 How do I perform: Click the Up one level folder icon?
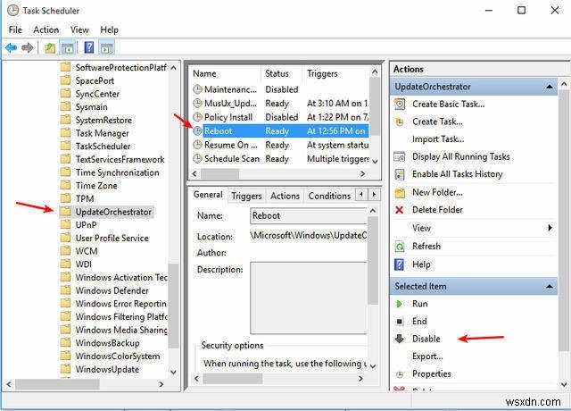pyautogui.click(x=50, y=47)
